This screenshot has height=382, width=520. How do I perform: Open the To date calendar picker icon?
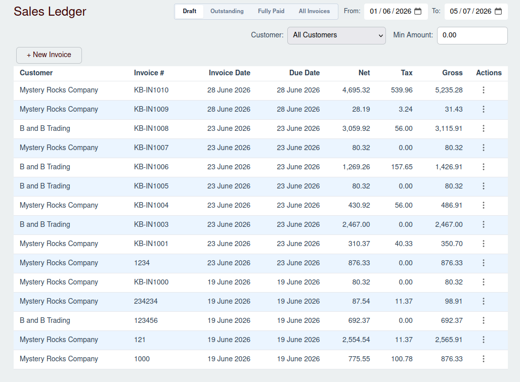(498, 11)
